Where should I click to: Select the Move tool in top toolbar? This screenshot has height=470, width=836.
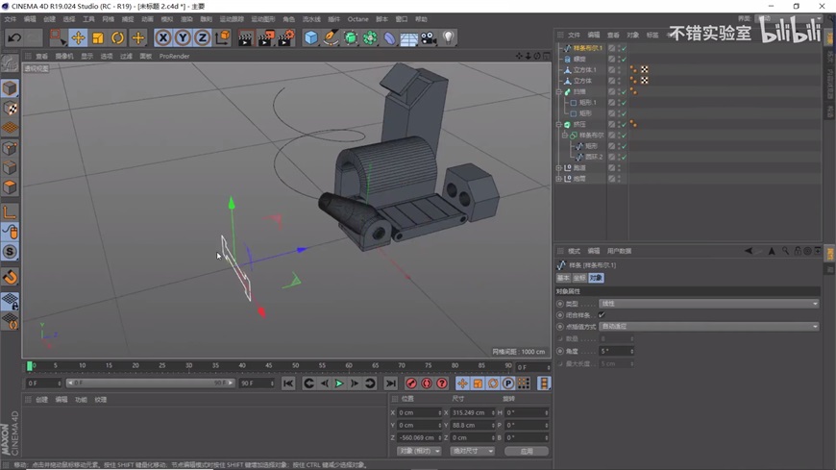78,38
